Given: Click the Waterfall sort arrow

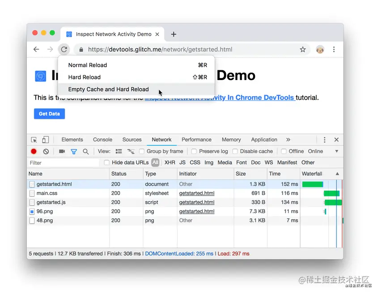Looking at the screenshot, I should [337, 174].
